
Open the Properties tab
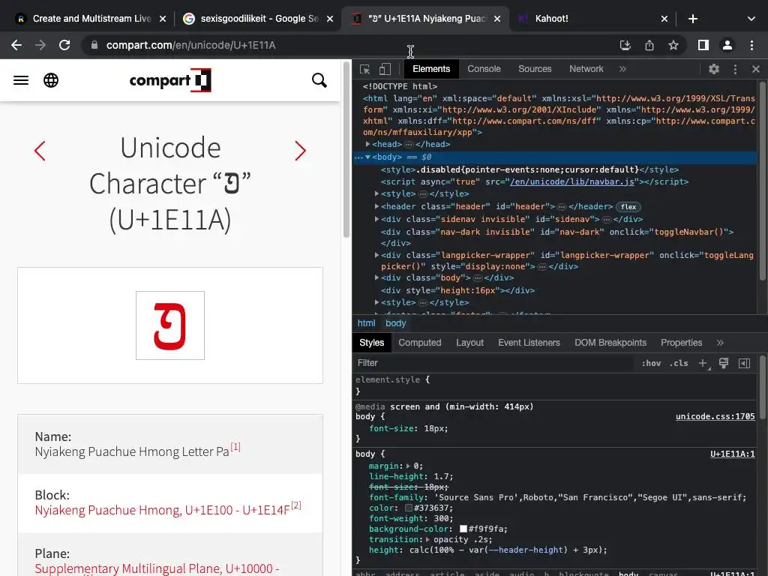tap(681, 343)
